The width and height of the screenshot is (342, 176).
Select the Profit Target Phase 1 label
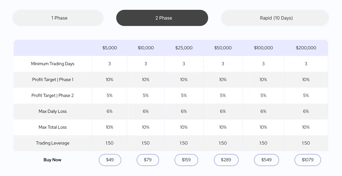coord(53,80)
